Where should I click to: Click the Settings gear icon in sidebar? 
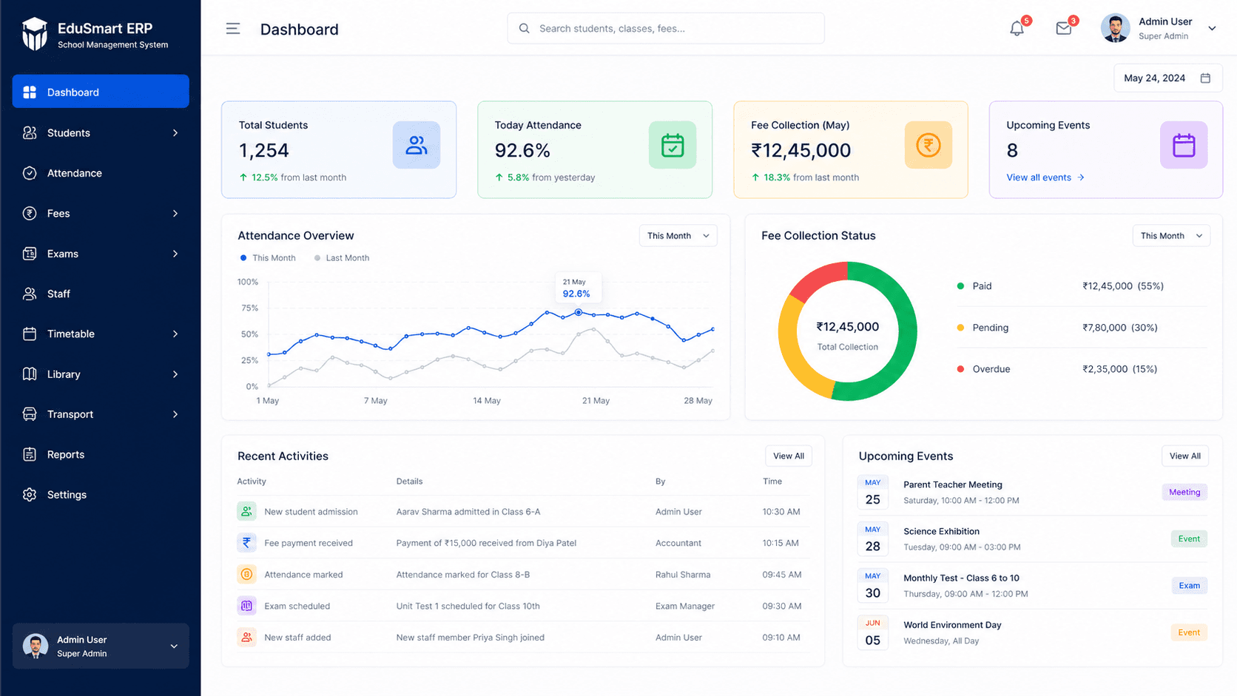click(x=30, y=495)
